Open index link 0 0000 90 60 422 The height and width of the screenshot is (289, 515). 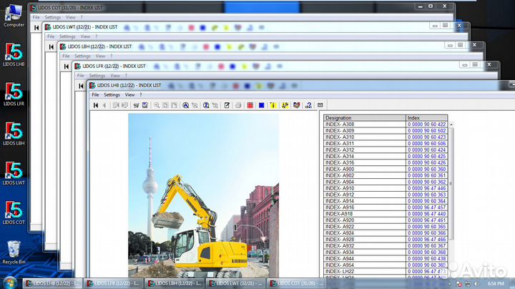[426, 124]
